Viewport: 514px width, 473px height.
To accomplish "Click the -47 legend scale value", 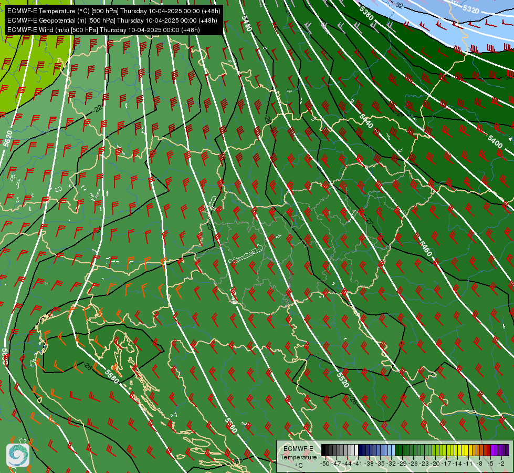I will click(337, 464).
